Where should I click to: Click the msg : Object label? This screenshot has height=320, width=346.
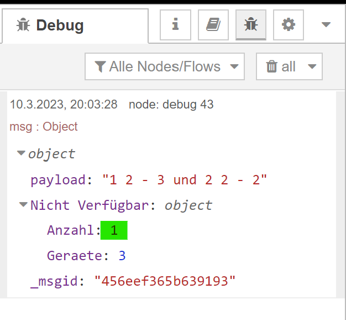tap(44, 127)
